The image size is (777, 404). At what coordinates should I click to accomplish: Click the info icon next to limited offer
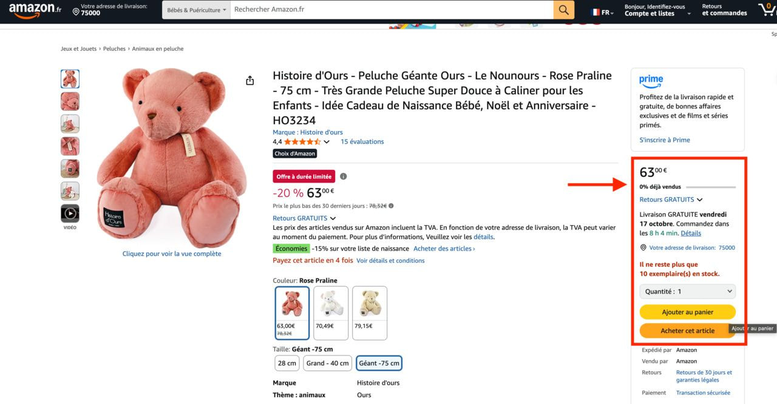click(344, 177)
